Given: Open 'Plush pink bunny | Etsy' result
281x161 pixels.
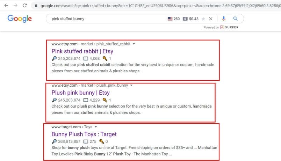Looking at the screenshot, I should tap(80, 93).
